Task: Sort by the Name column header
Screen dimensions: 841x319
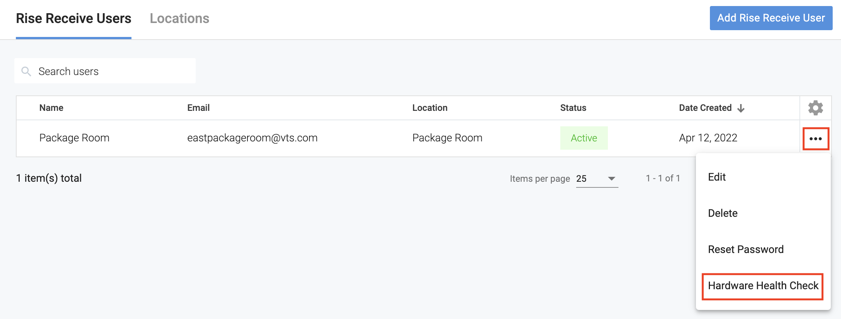Action: (51, 108)
